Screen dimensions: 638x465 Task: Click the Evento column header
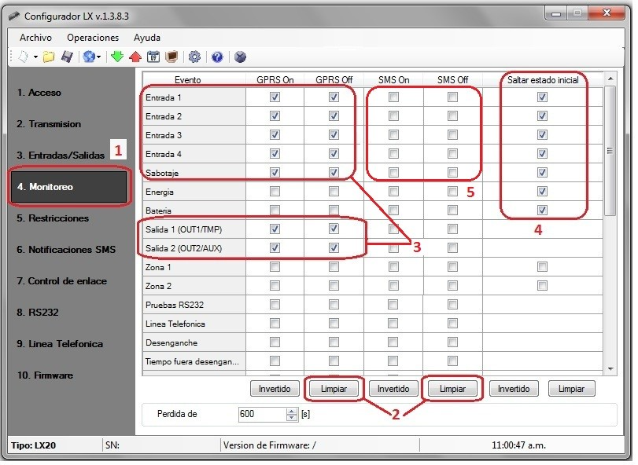tap(195, 80)
